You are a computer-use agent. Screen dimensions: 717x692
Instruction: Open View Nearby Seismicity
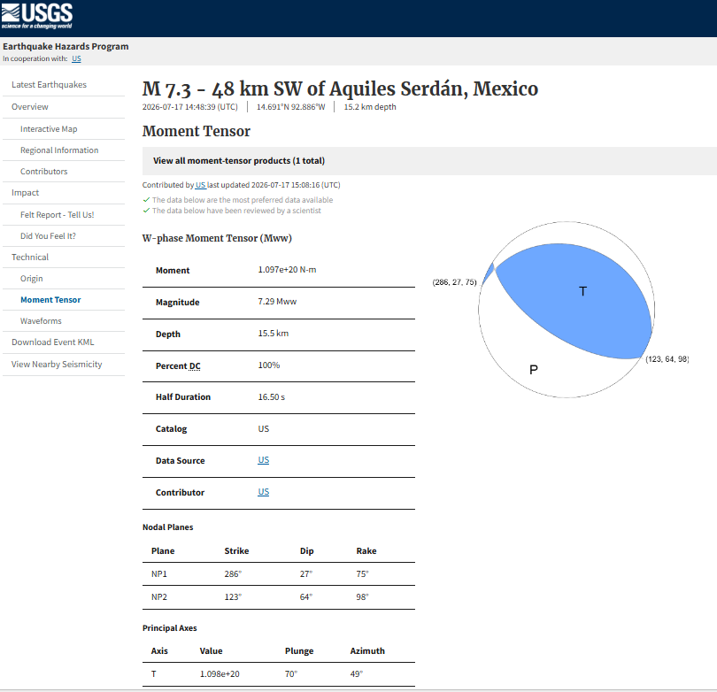tap(57, 364)
